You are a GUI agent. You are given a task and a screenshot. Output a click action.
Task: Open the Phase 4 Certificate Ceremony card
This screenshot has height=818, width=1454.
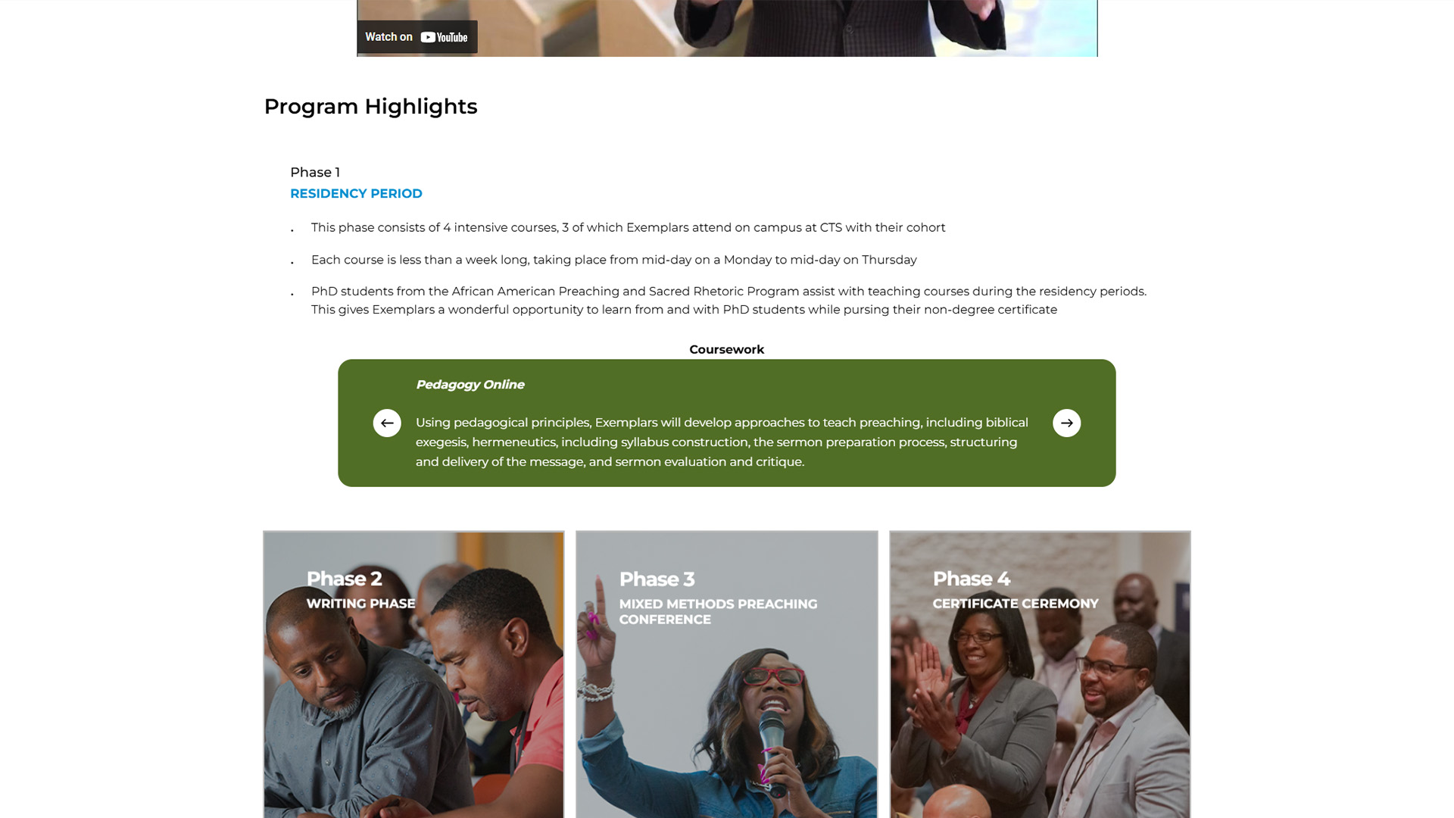pos(1040,674)
